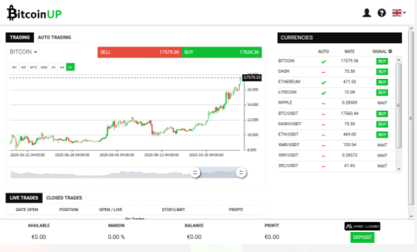Open the language flag dropdown
Image resolution: width=417 pixels, height=252 pixels.
[399, 12]
